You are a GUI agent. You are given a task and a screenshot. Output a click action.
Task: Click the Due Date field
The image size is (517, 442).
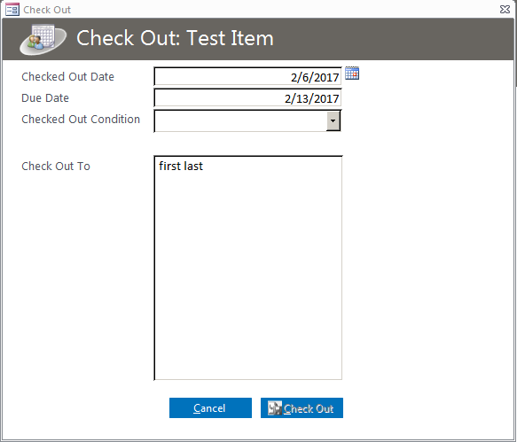[x=247, y=97]
